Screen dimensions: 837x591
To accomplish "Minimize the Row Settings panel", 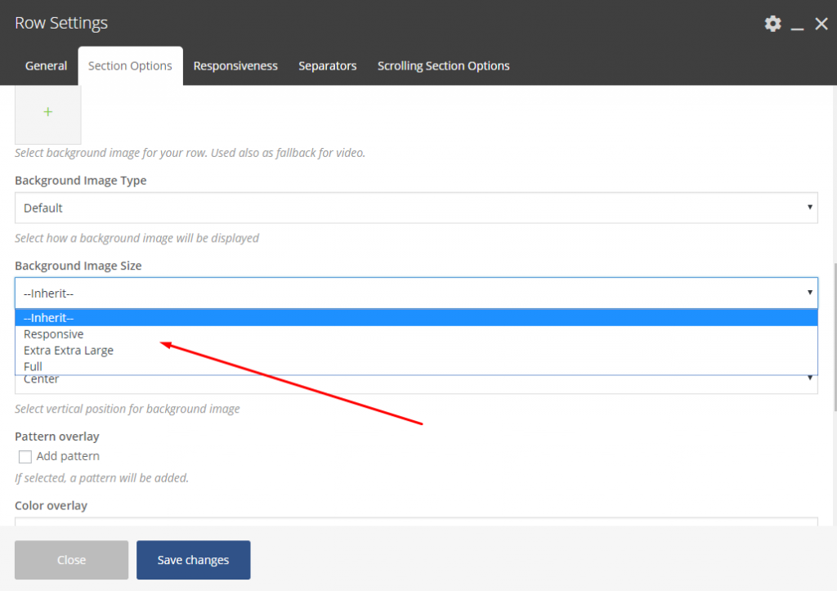I will [x=799, y=25].
